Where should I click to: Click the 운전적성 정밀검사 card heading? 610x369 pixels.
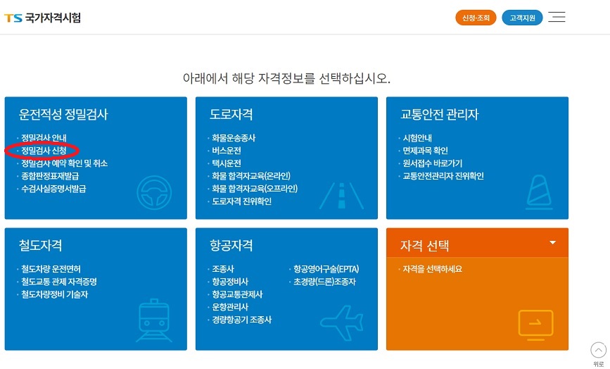click(x=63, y=115)
